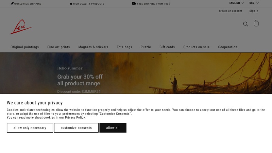Select the Tote bags menu item
This screenshot has width=272, height=153.
coord(124,47)
